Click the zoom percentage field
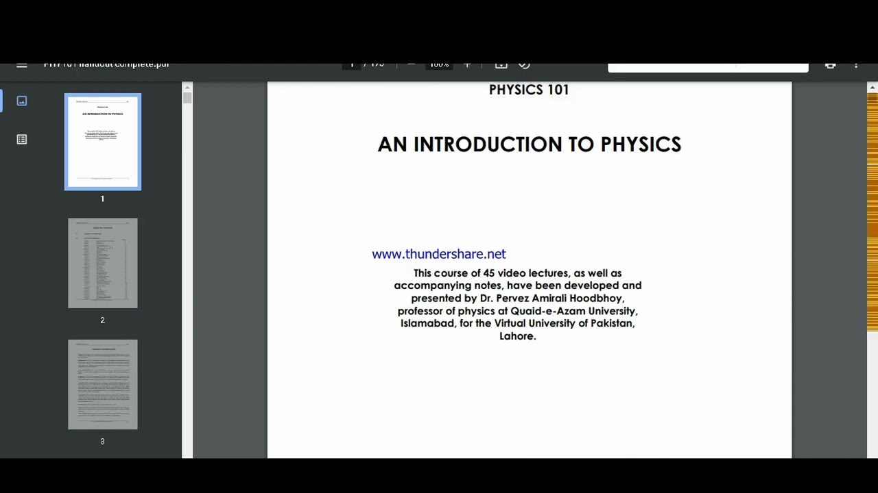The width and height of the screenshot is (878, 493). (x=439, y=66)
